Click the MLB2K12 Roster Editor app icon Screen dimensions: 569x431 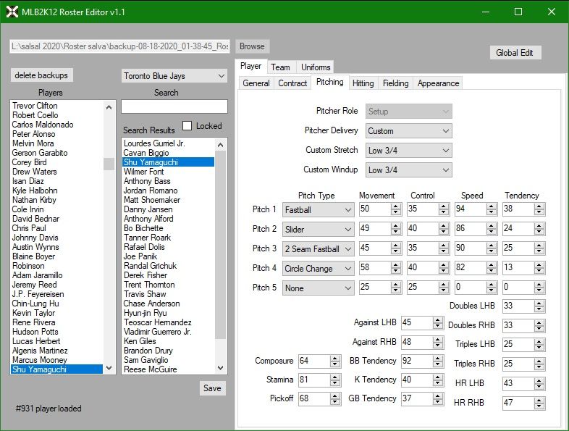[12, 12]
